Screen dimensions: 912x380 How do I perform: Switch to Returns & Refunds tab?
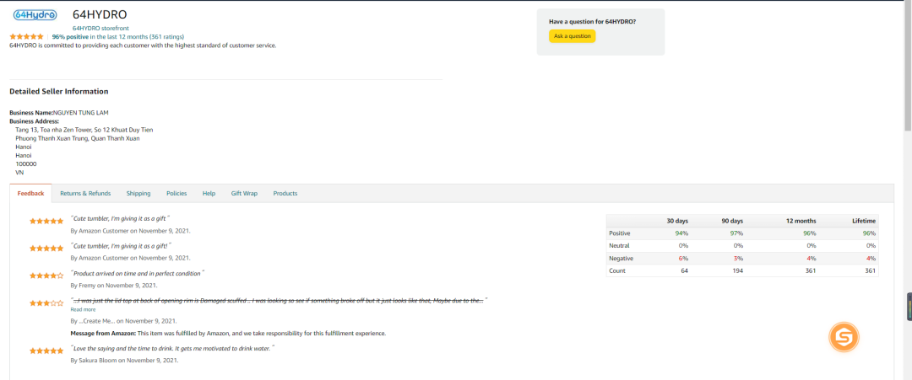coord(85,193)
